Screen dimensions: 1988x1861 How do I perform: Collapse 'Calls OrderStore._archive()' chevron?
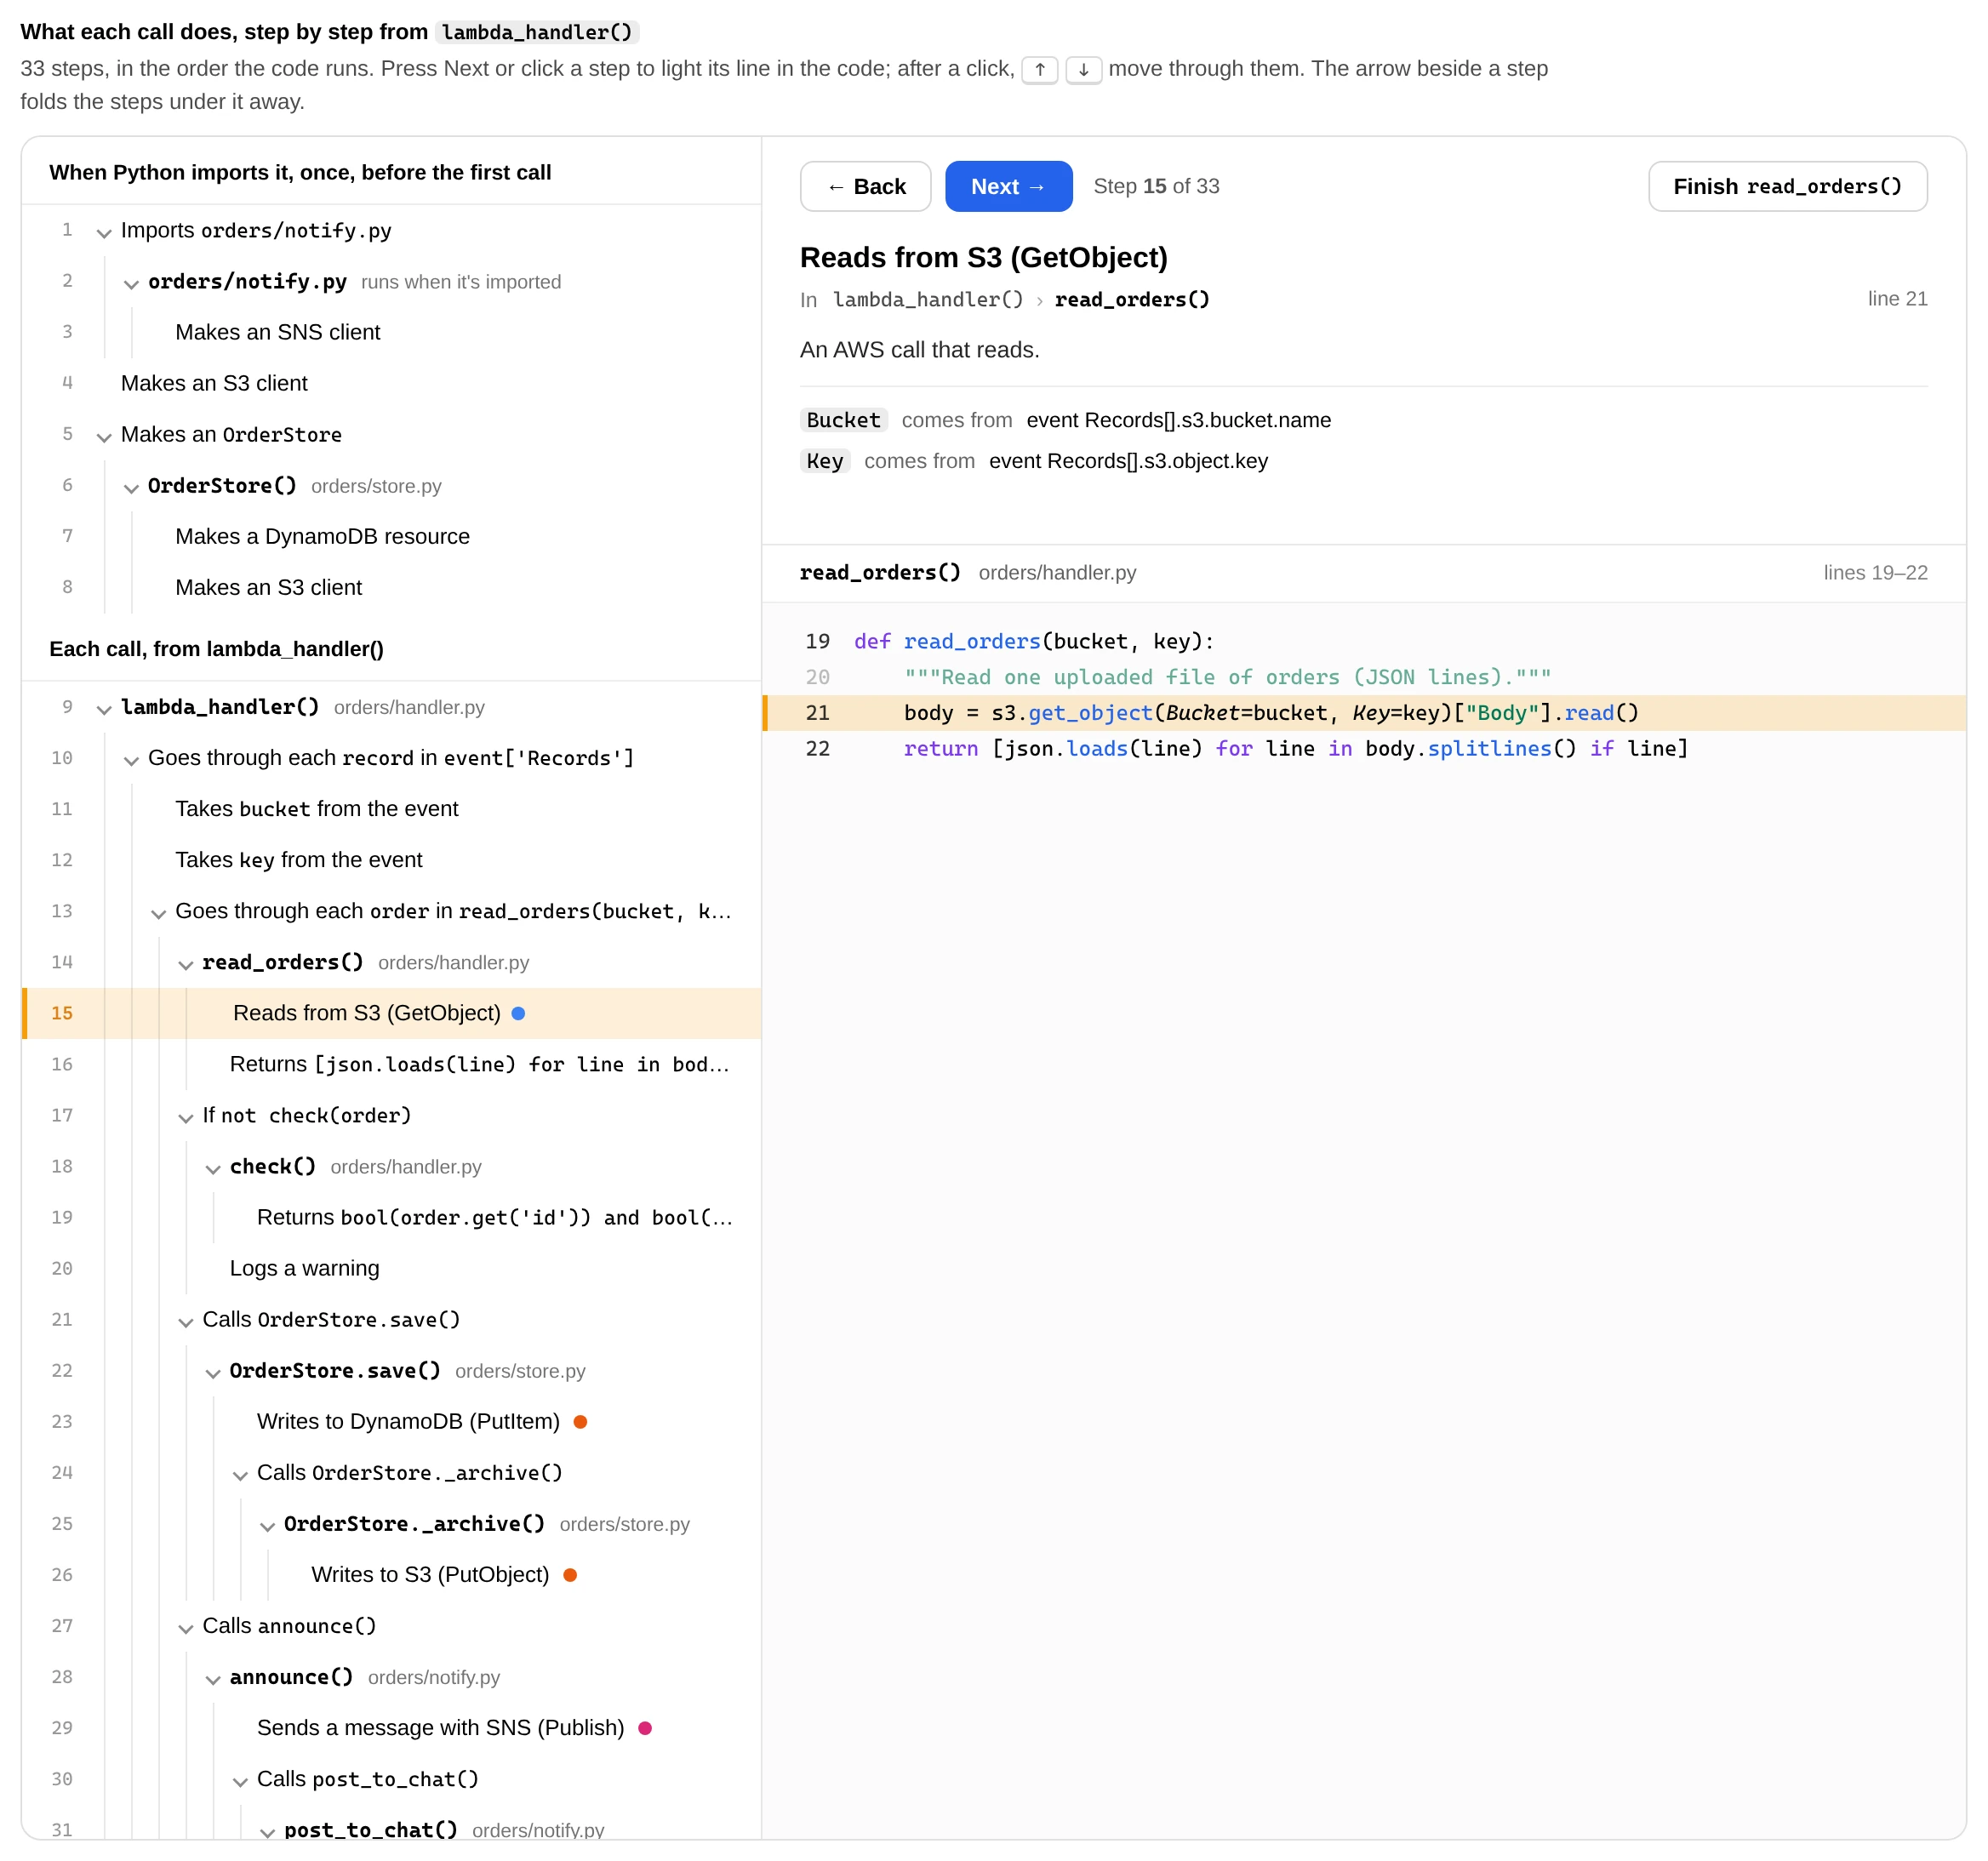pyautogui.click(x=239, y=1474)
